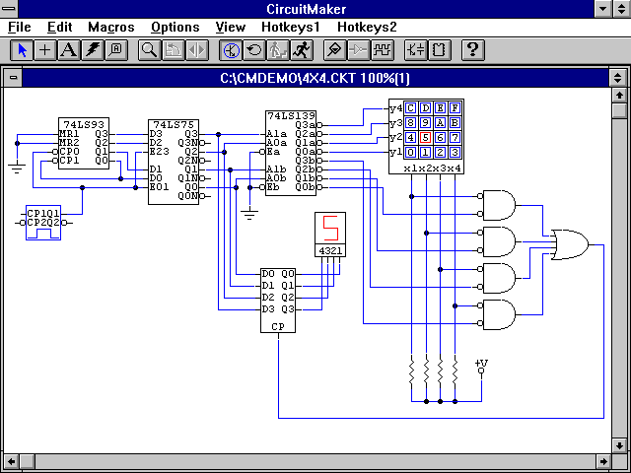Click the simulation Reset icon

click(253, 48)
